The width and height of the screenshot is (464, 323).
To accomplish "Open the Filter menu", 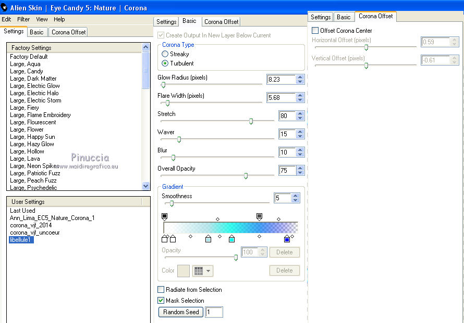I will click(23, 19).
